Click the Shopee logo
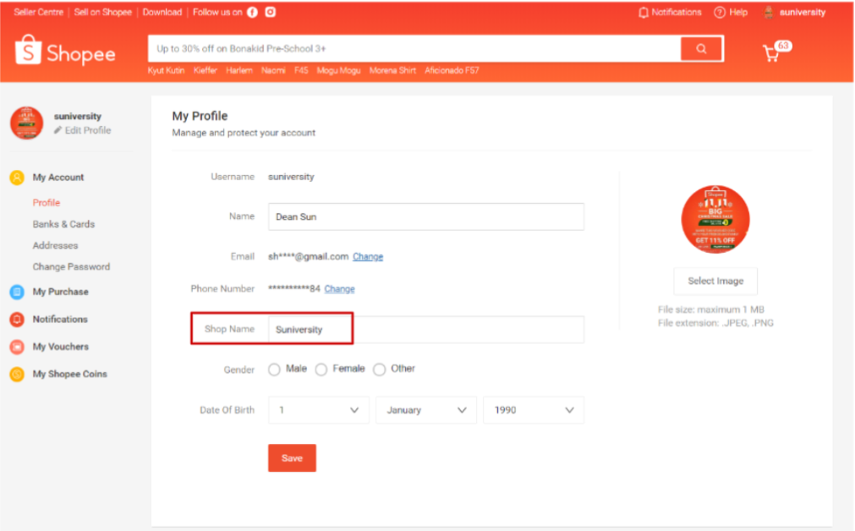This screenshot has height=531, width=855. pyautogui.click(x=64, y=52)
